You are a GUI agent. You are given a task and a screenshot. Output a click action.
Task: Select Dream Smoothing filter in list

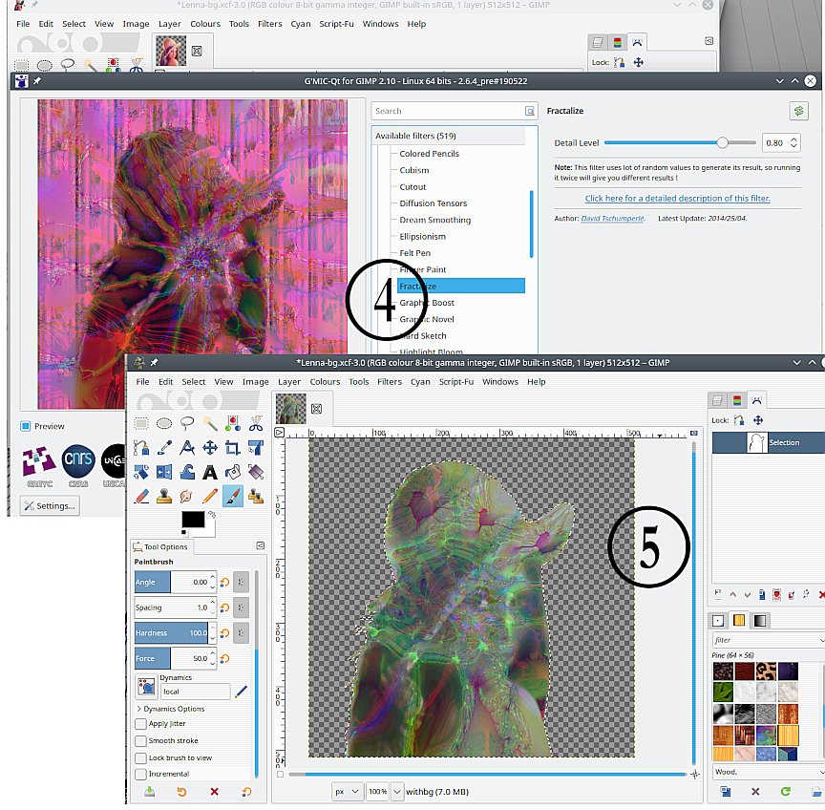pos(435,220)
